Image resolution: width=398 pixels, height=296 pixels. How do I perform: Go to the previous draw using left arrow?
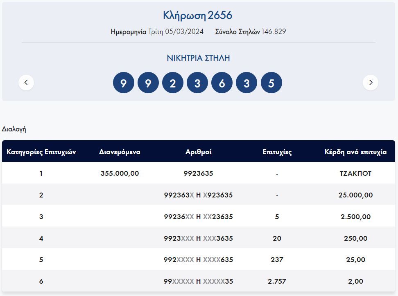click(26, 83)
